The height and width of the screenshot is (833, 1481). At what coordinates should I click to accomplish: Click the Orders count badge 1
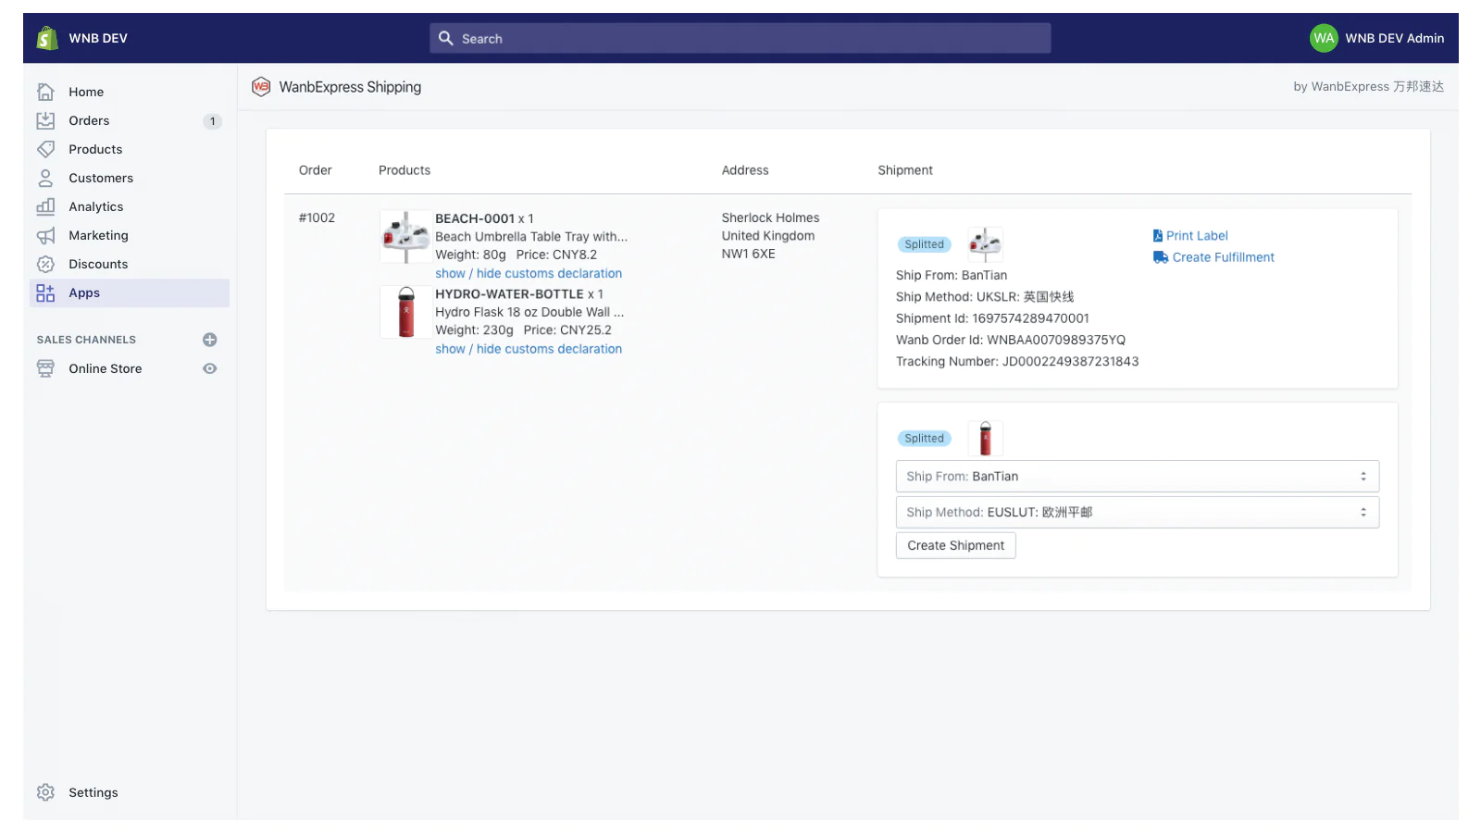click(212, 121)
